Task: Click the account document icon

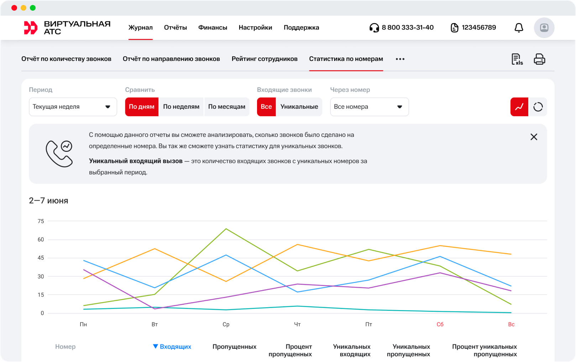Action: click(x=455, y=28)
